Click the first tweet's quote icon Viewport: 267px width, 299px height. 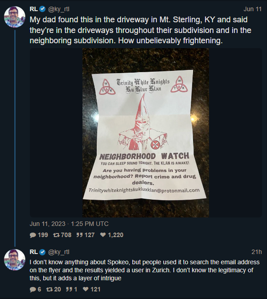click(x=79, y=235)
